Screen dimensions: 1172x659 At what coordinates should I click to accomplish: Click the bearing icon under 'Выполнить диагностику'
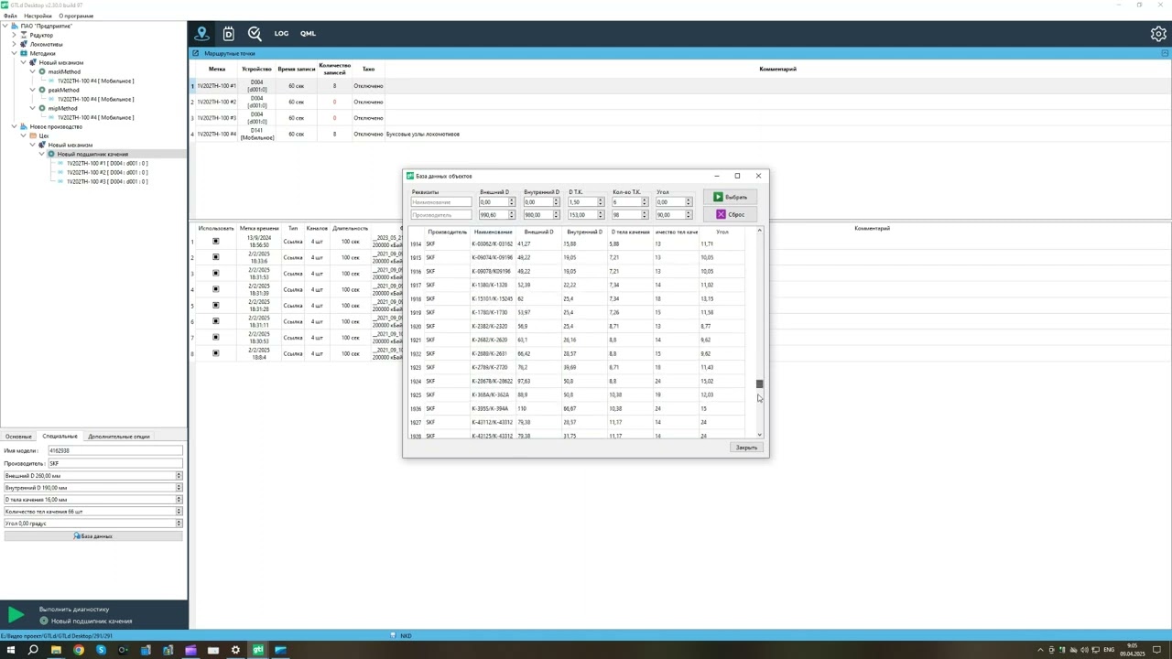[x=43, y=621]
